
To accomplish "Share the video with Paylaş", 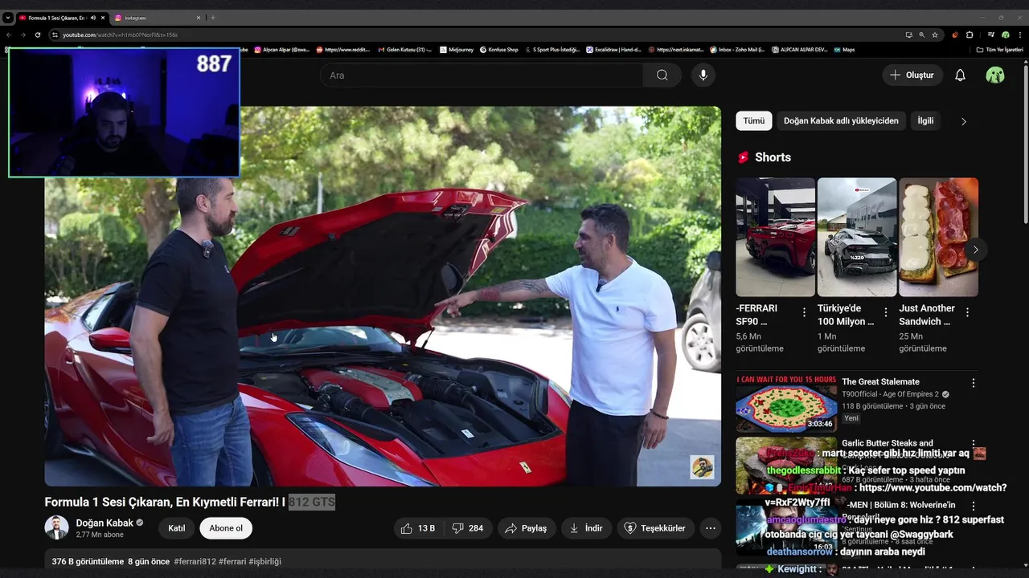I will [x=526, y=528].
